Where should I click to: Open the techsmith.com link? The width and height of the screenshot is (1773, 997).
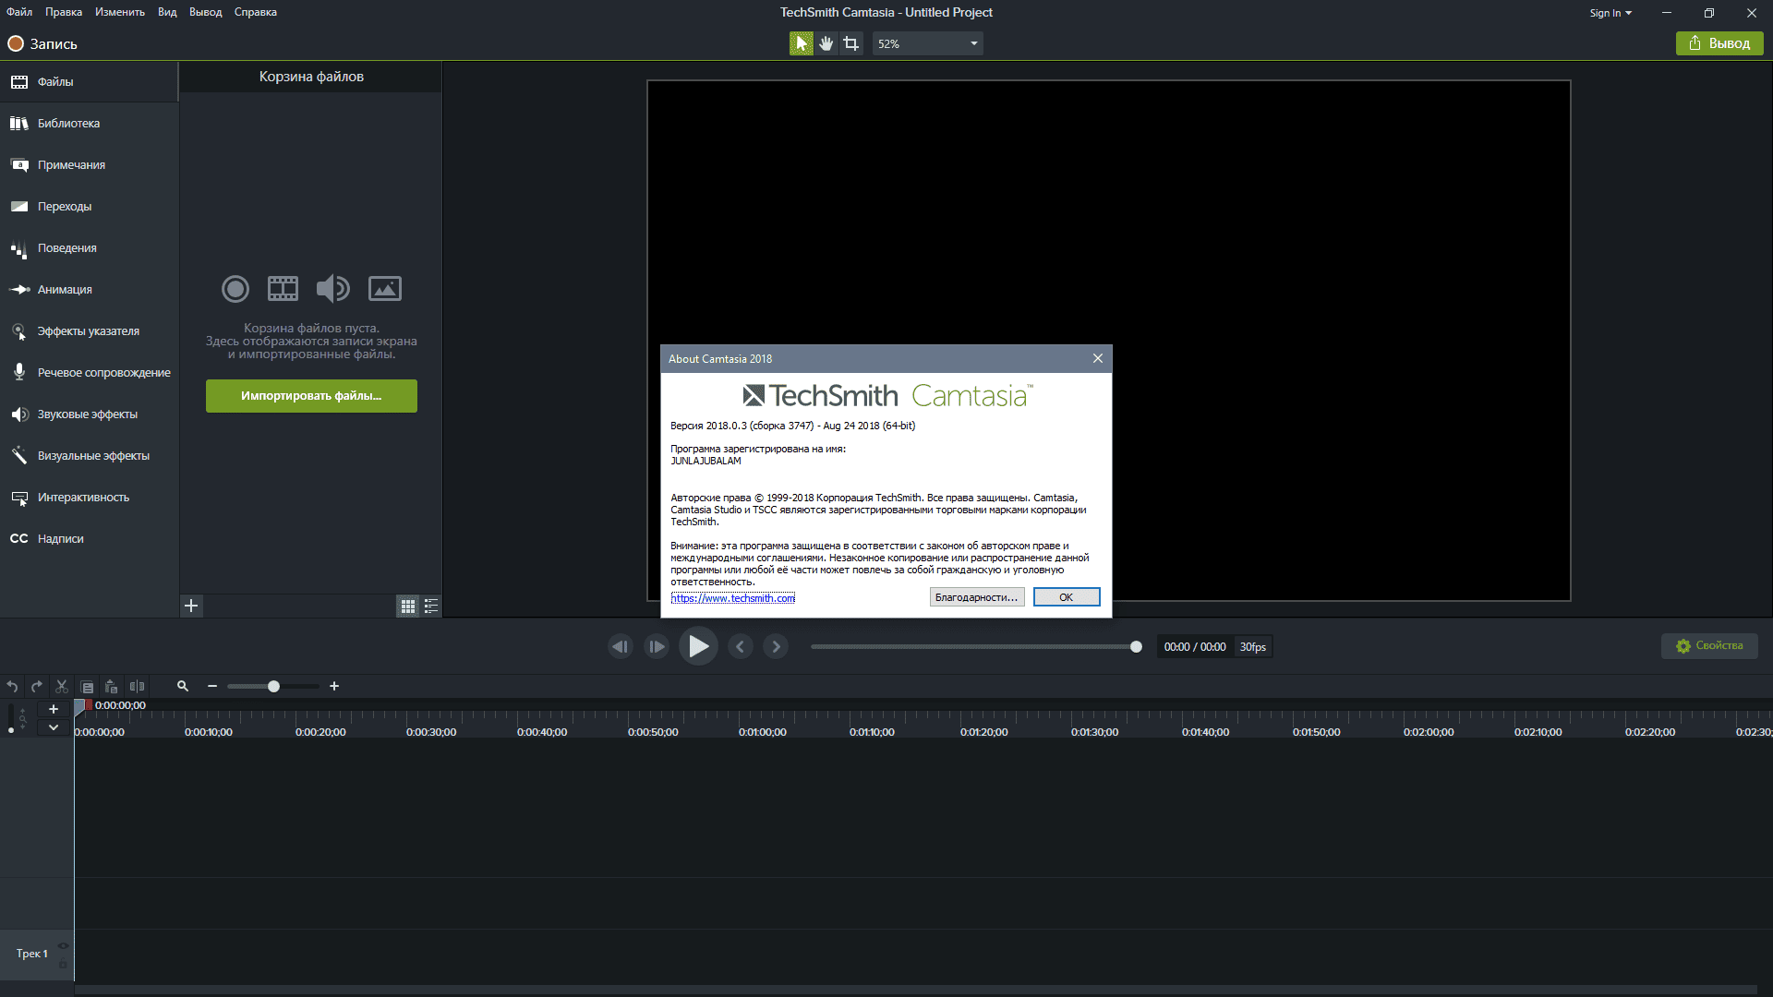click(x=732, y=598)
